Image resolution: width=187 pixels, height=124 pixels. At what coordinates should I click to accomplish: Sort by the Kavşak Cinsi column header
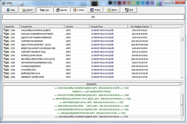pyautogui.click(x=109, y=26)
